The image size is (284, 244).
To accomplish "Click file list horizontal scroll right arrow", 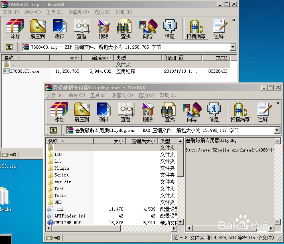I will [174, 228].
